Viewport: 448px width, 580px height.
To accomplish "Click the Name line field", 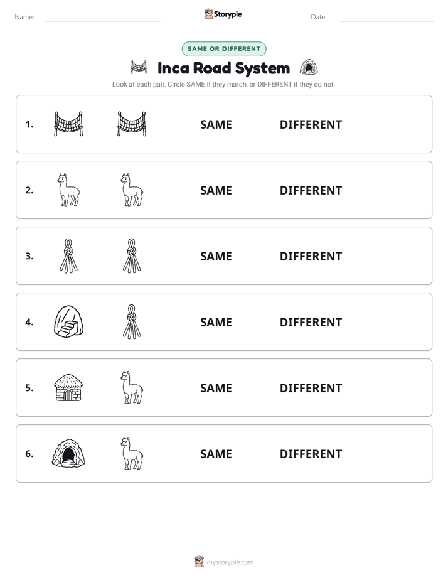I will tap(103, 17).
